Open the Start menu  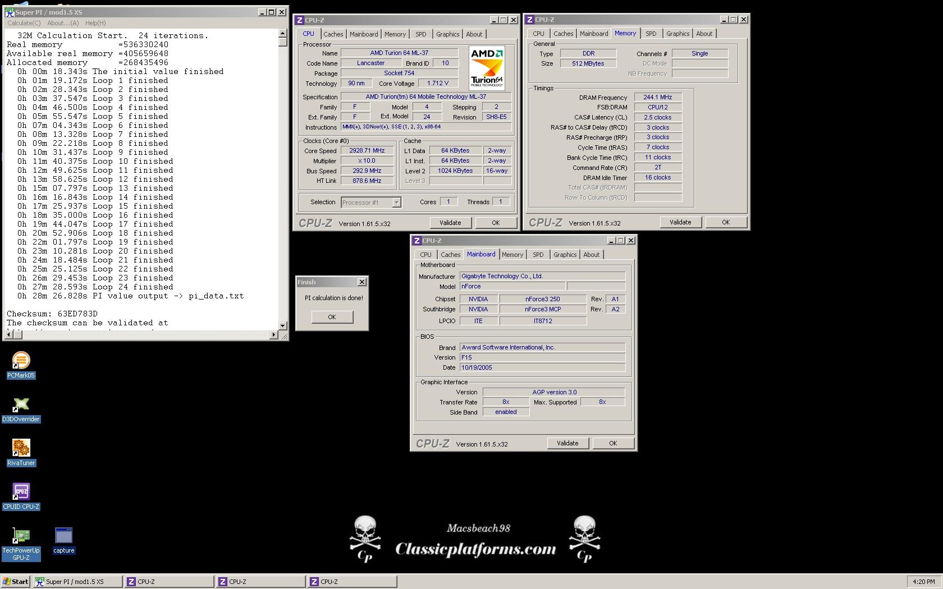16,582
